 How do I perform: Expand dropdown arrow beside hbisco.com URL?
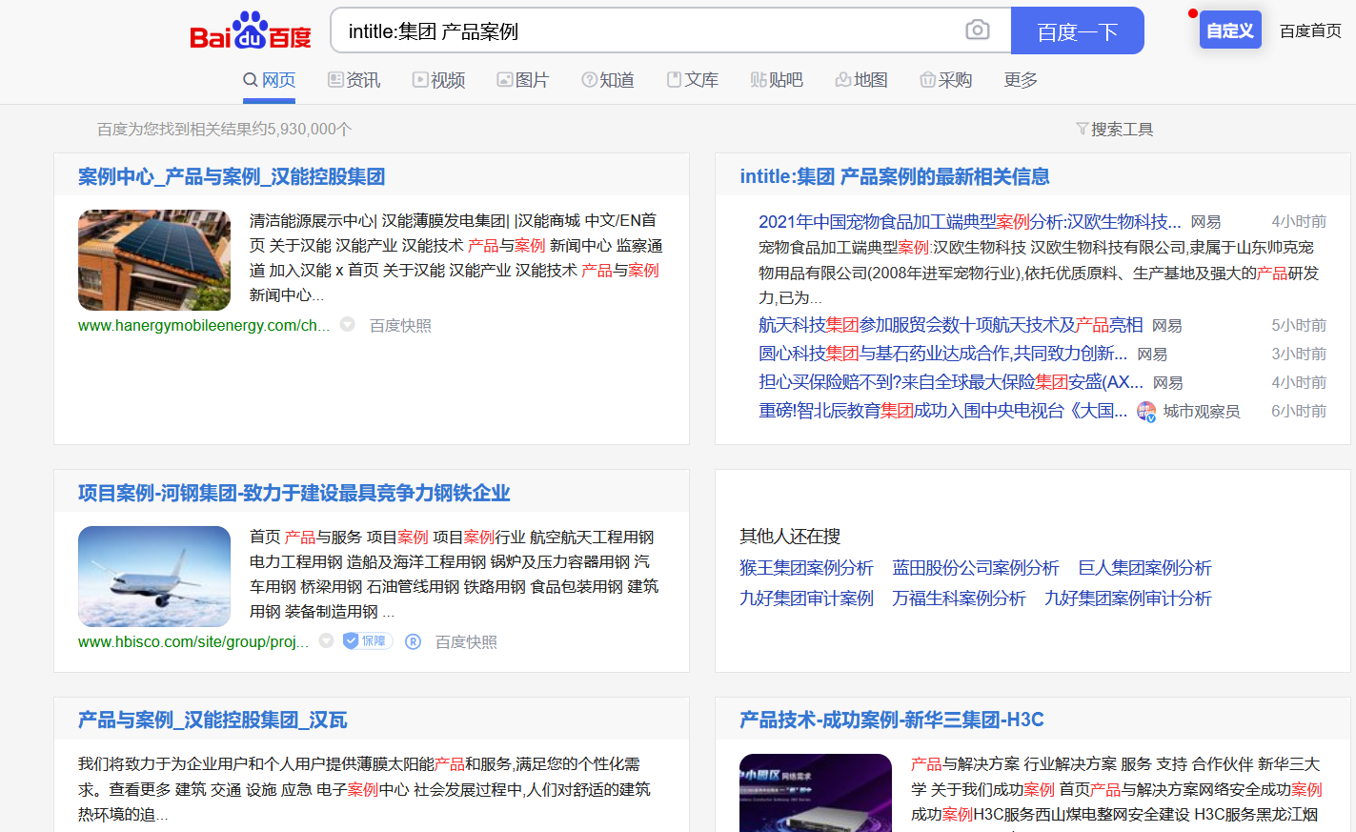coord(326,640)
